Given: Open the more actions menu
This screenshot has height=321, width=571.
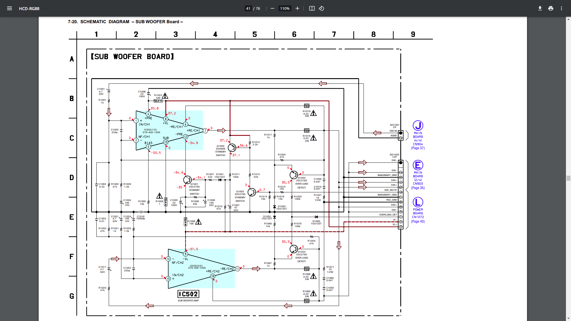Looking at the screenshot, I should [x=561, y=8].
